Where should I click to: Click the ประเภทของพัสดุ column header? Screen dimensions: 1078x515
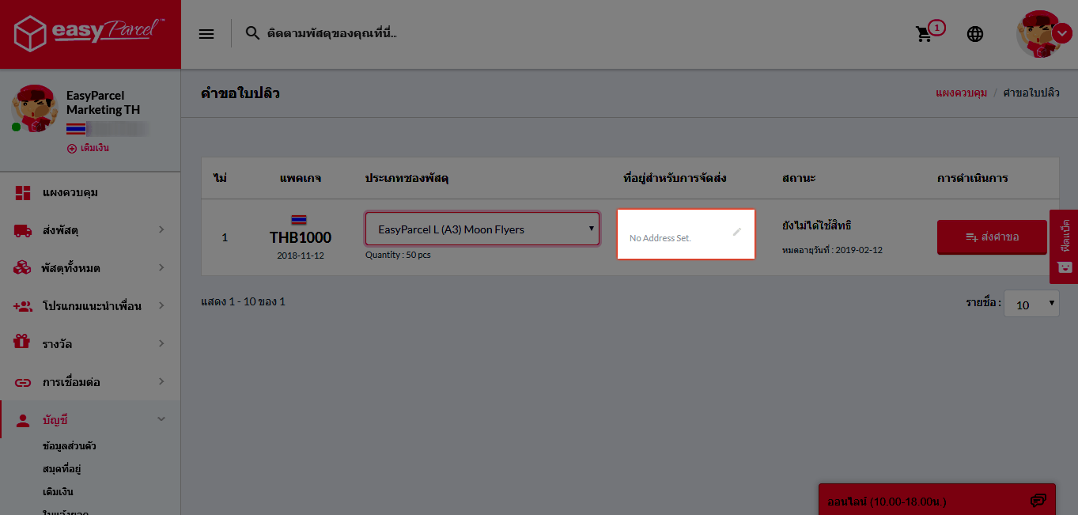[x=407, y=178]
